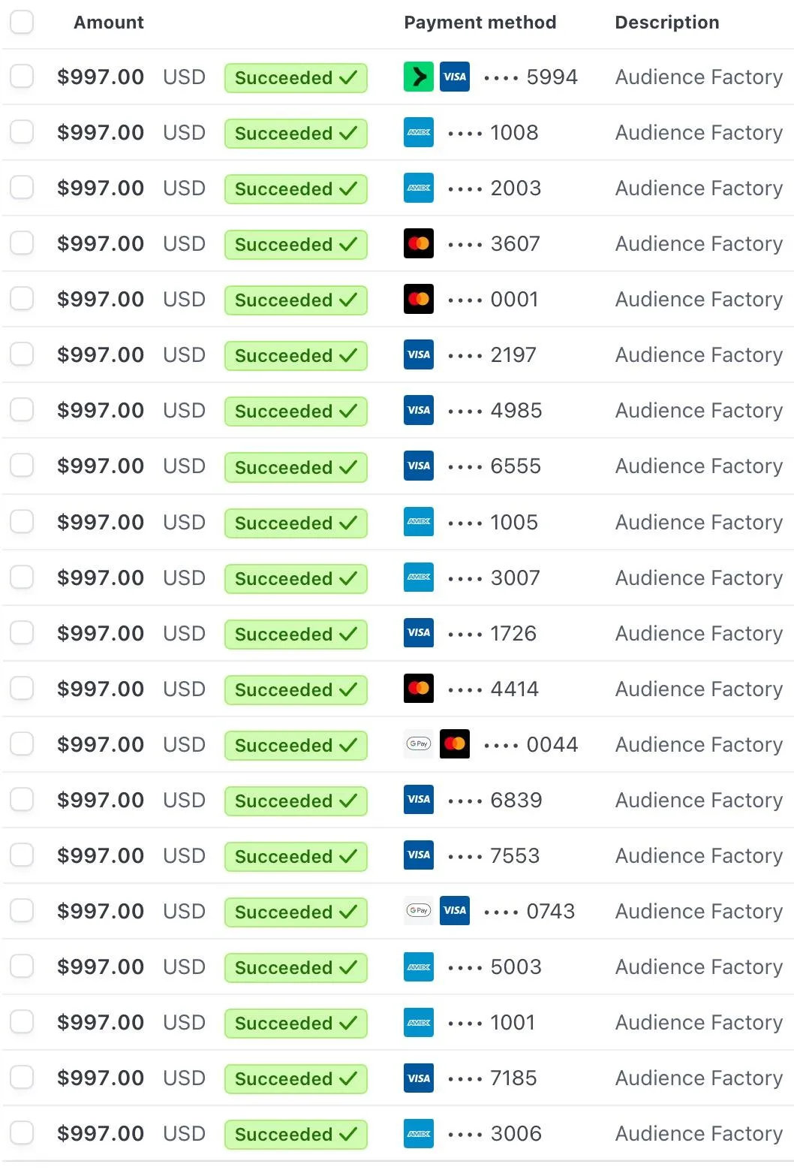This screenshot has height=1170, width=794.
Task: Click the Succeeded badge for card 2003
Action: pos(296,188)
